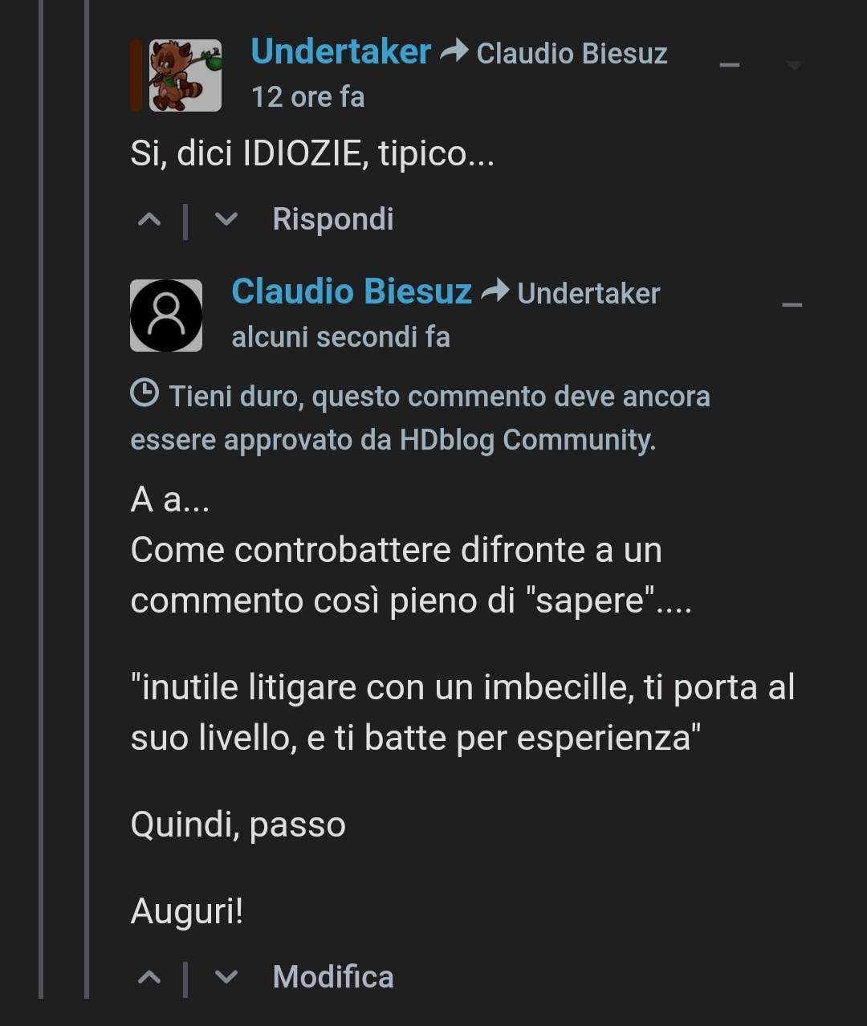Image resolution: width=867 pixels, height=1026 pixels.
Task: Collapse Claudio Biesuz's comment with the minus button
Action: pyautogui.click(x=792, y=305)
